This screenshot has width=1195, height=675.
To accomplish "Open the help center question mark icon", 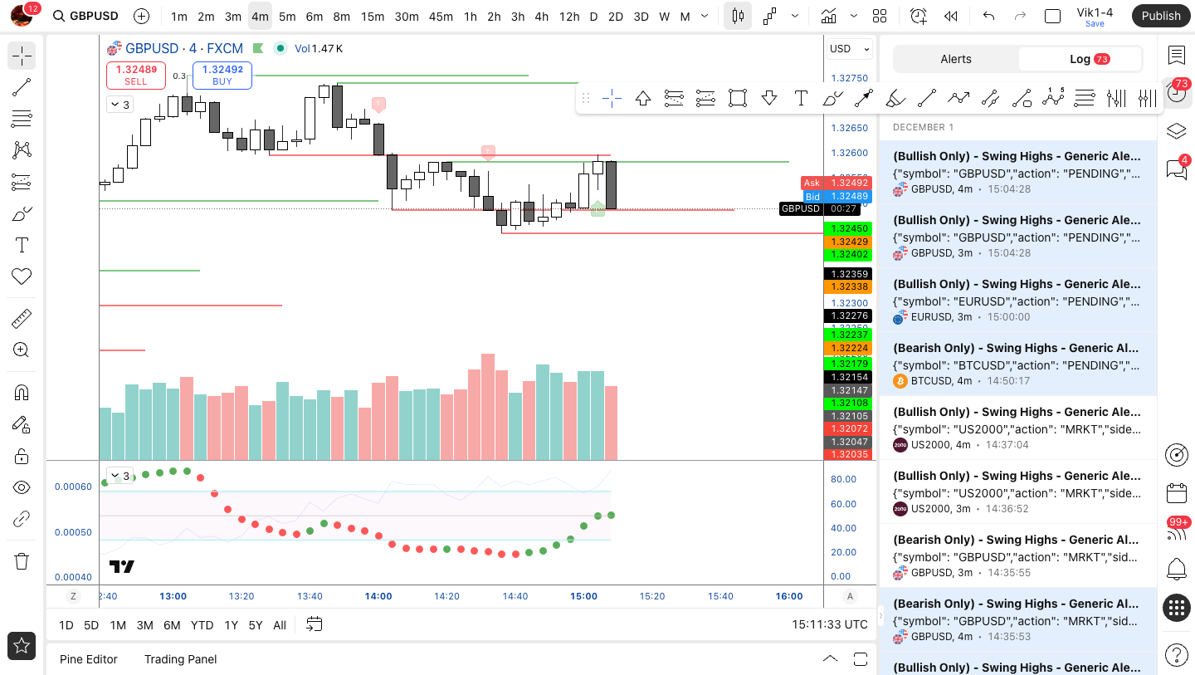I will coord(1176,654).
